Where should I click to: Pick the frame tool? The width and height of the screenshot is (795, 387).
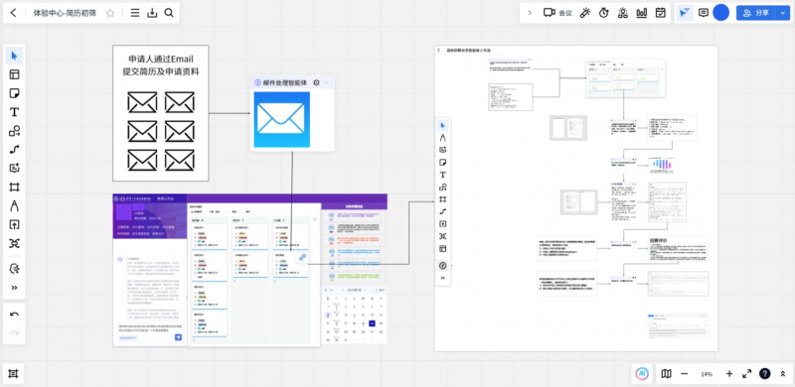pyautogui.click(x=14, y=187)
